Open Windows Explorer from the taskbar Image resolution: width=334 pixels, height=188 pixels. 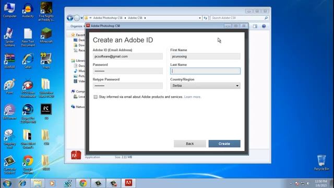[38, 183]
